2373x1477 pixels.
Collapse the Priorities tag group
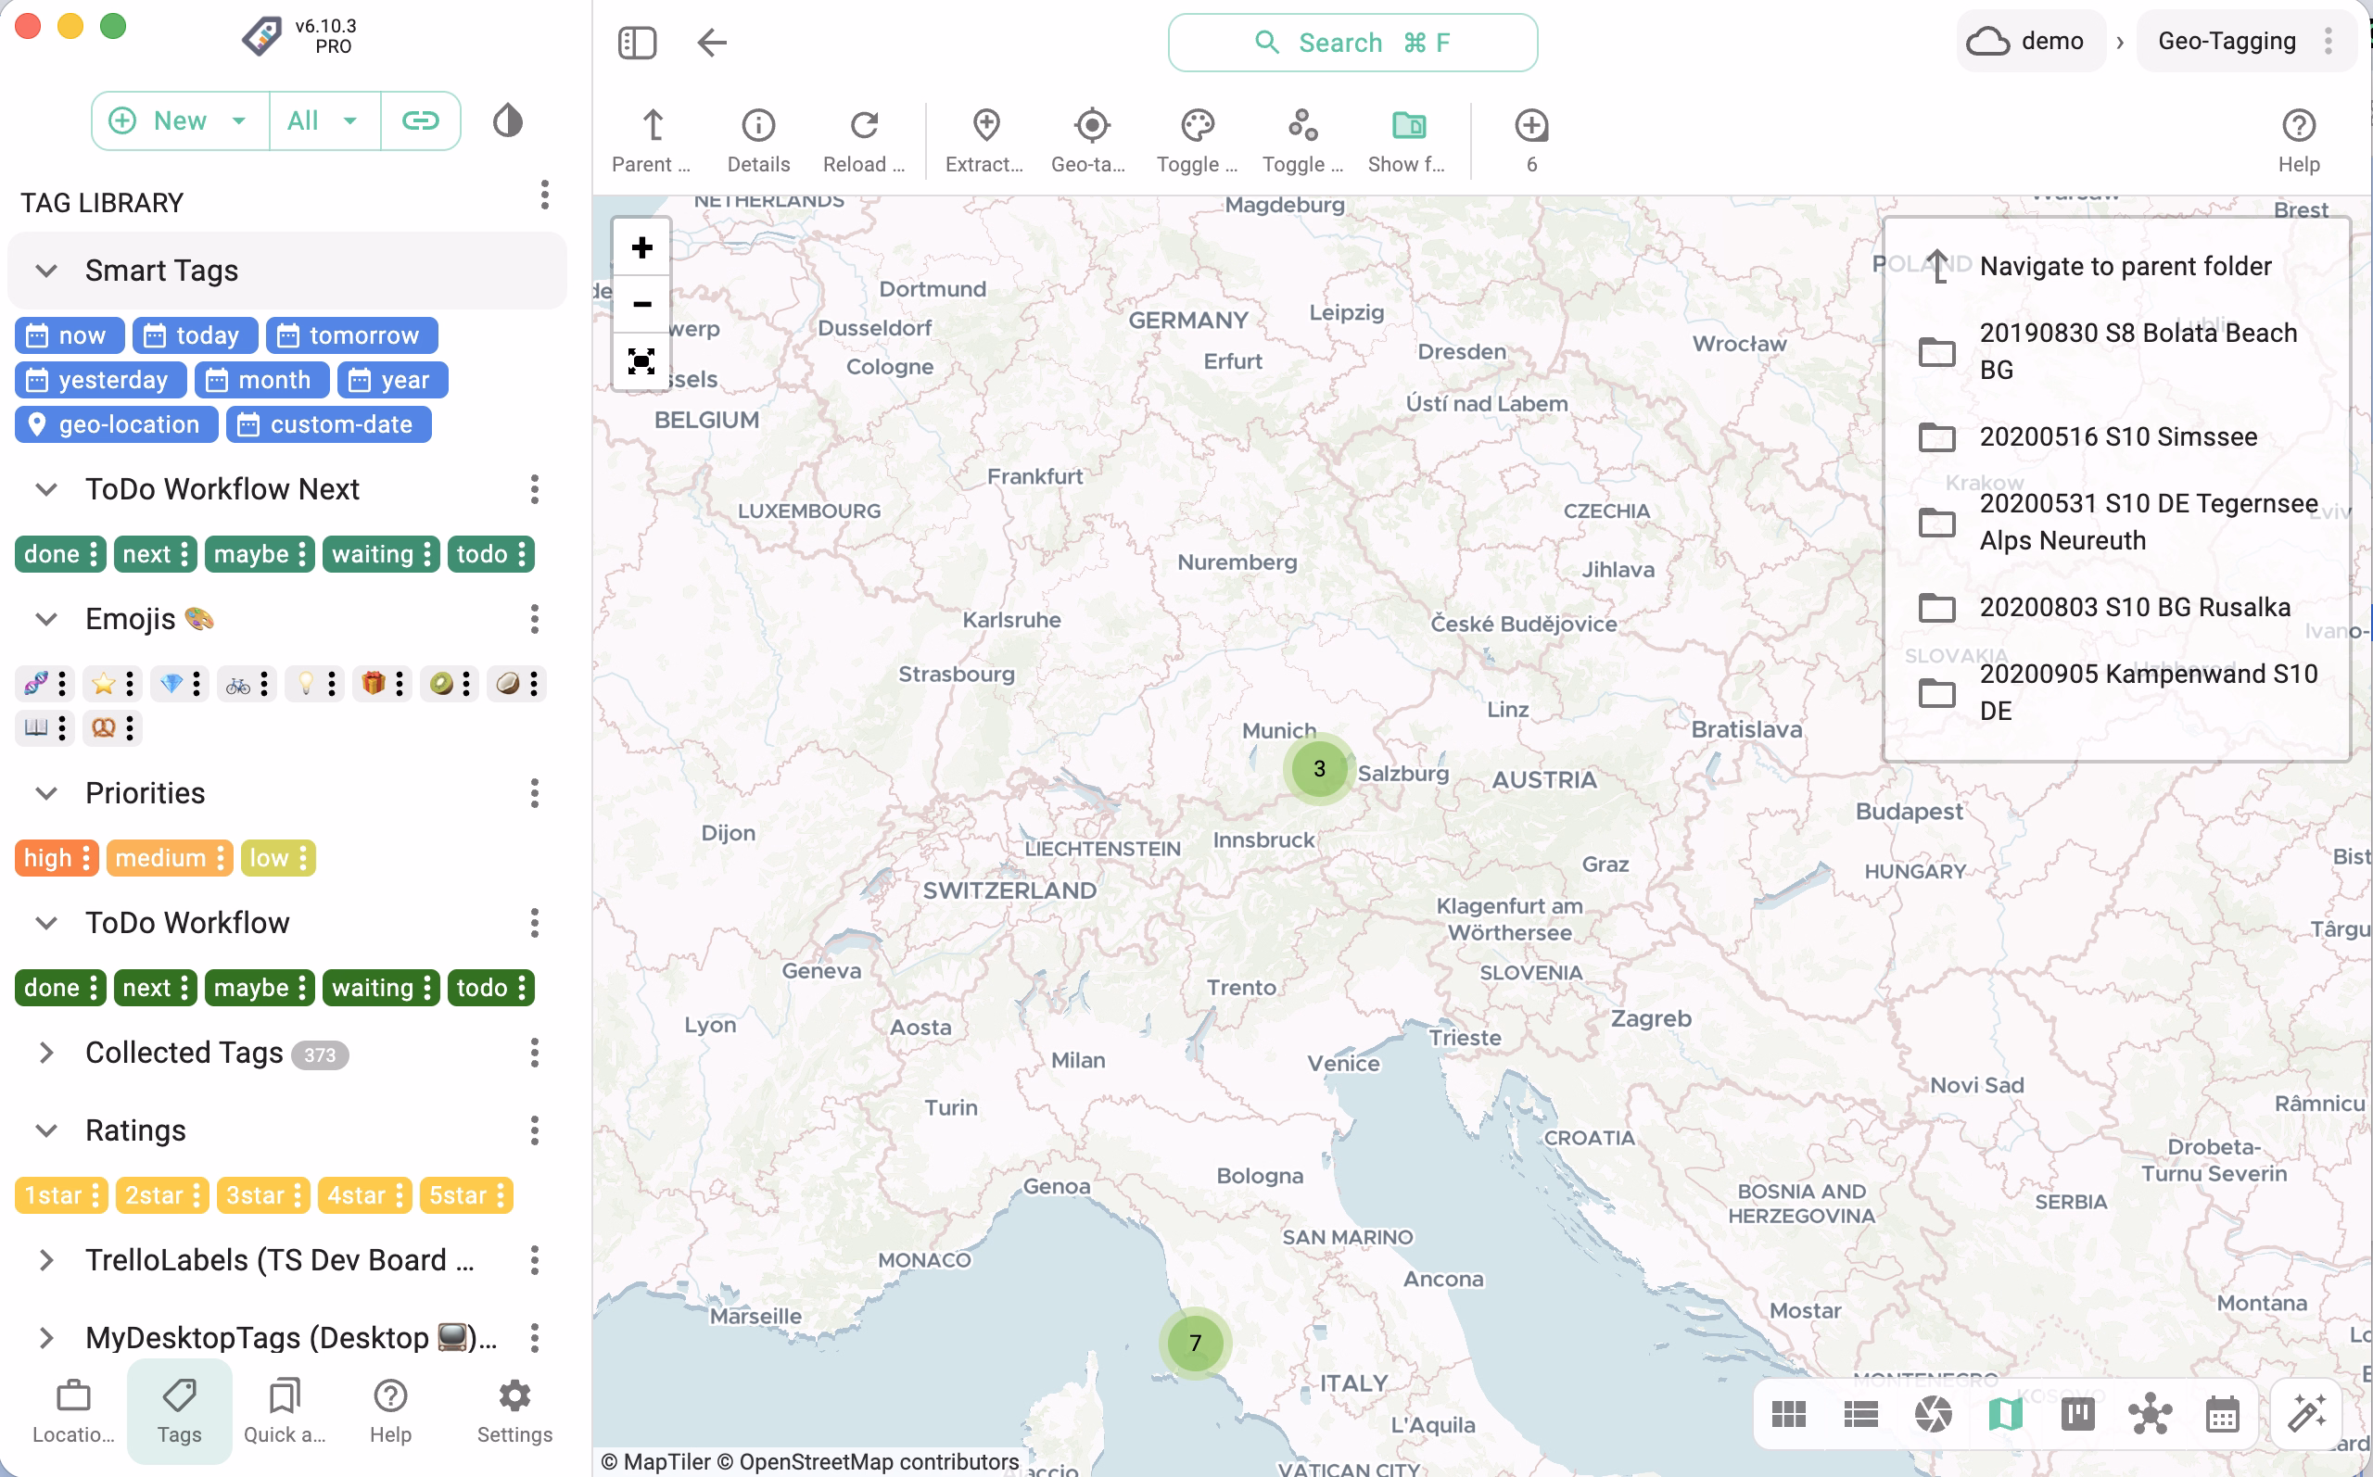(46, 793)
